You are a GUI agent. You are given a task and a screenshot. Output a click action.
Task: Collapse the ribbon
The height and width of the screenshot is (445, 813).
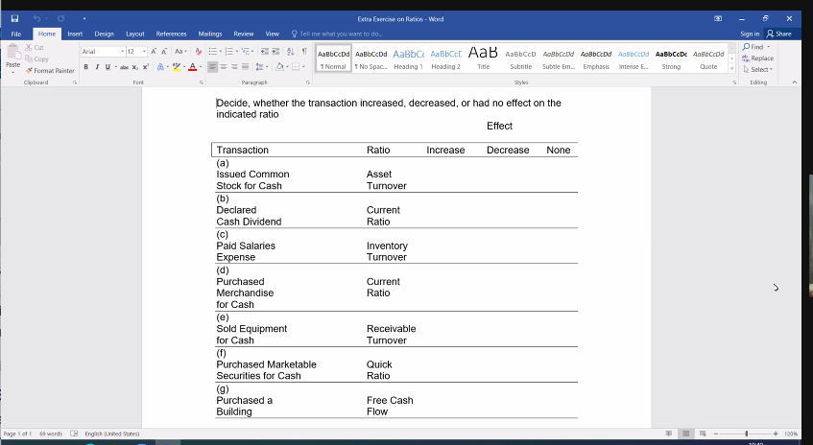[x=795, y=82]
